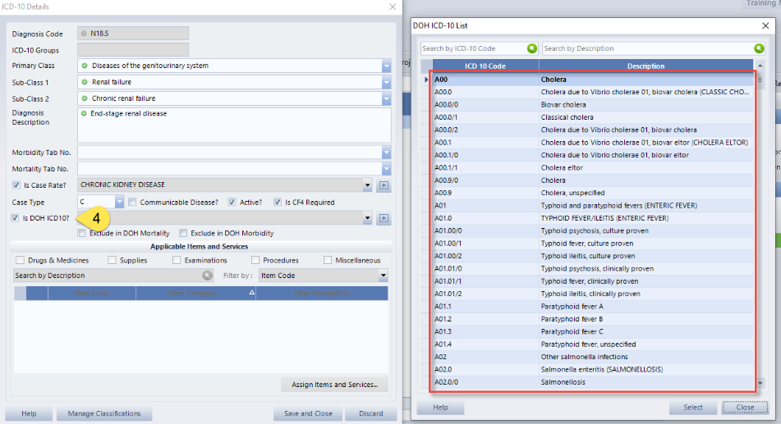The height and width of the screenshot is (424, 781).
Task: Open the Filter by Item Code dropdown
Action: [x=383, y=276]
